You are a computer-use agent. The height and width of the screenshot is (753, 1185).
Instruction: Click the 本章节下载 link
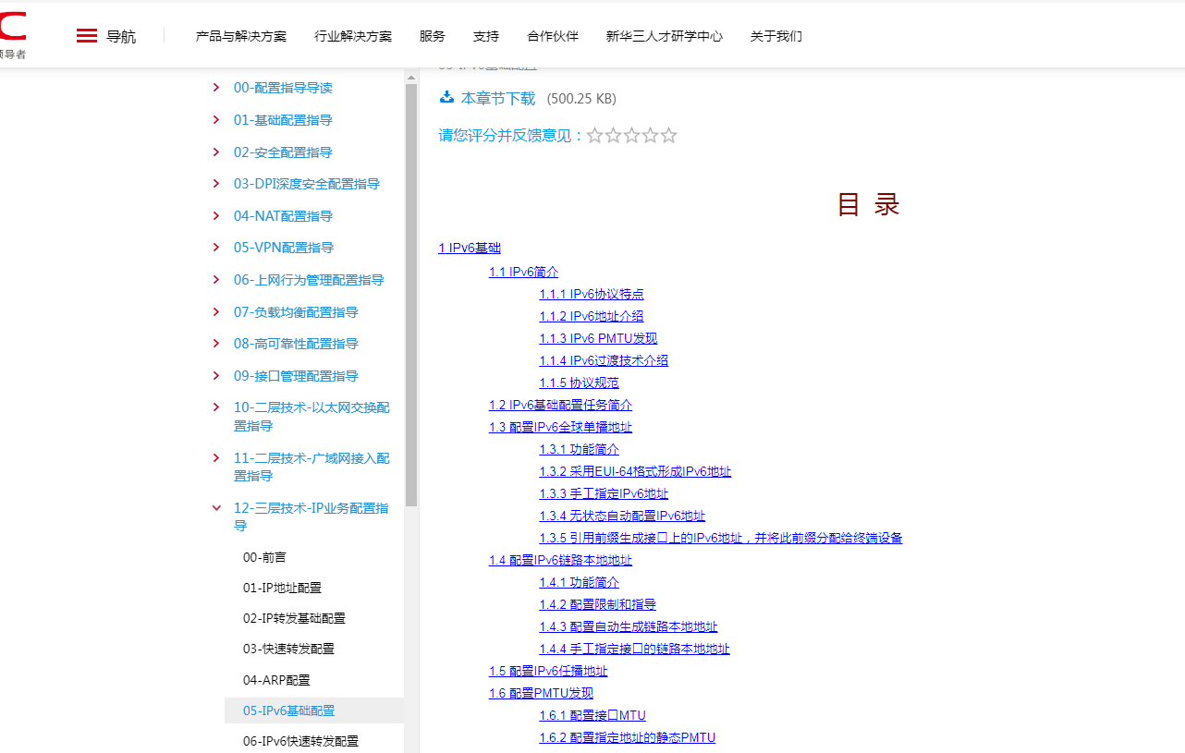pyautogui.click(x=498, y=98)
